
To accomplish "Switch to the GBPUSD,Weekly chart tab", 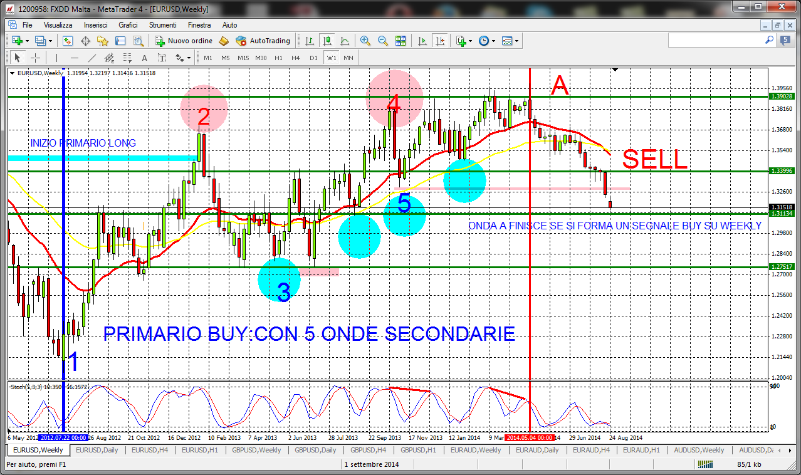I will click(x=256, y=450).
